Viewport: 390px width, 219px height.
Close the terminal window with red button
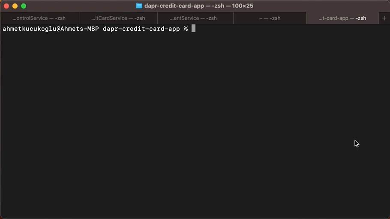6,6
